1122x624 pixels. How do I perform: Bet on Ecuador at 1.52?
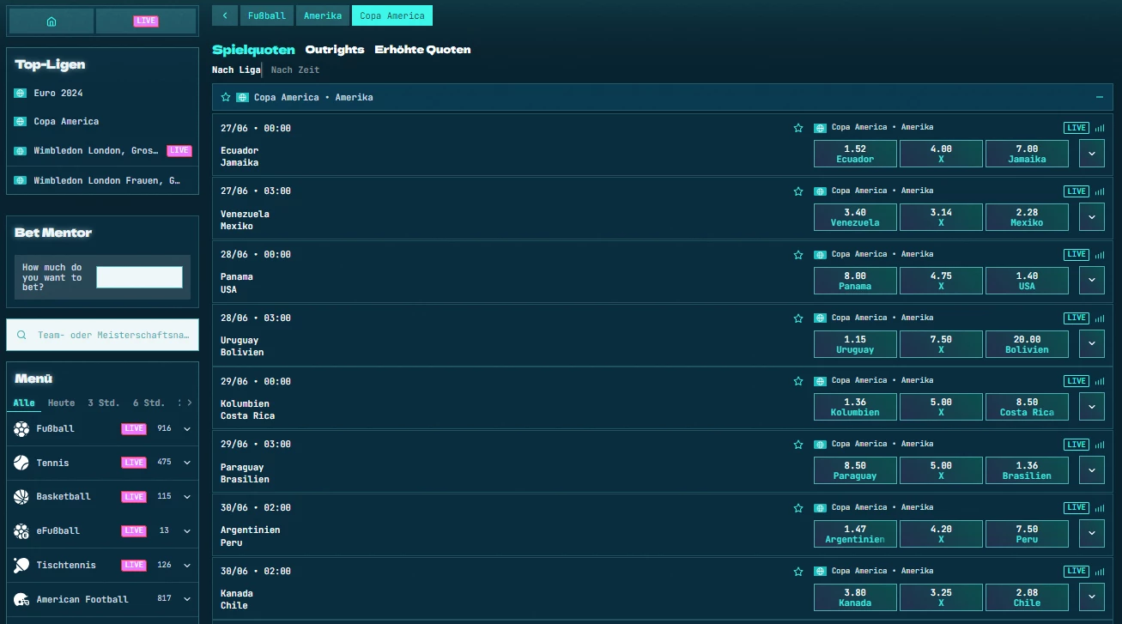855,154
